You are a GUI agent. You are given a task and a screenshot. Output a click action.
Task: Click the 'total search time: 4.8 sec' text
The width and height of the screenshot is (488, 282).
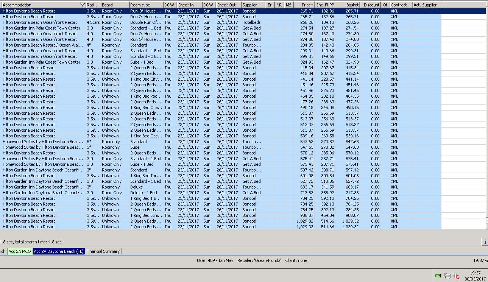(38, 242)
